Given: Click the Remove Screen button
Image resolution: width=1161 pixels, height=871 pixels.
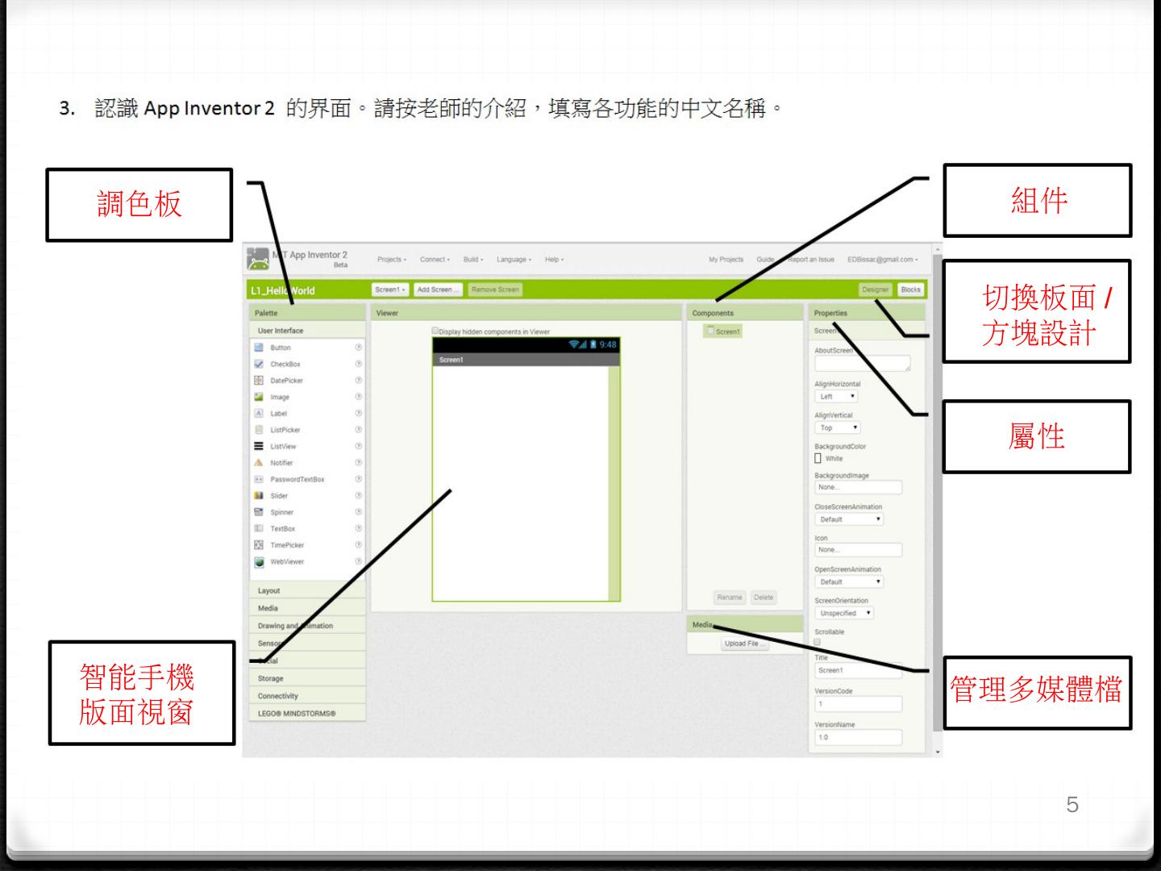Looking at the screenshot, I should [x=495, y=290].
